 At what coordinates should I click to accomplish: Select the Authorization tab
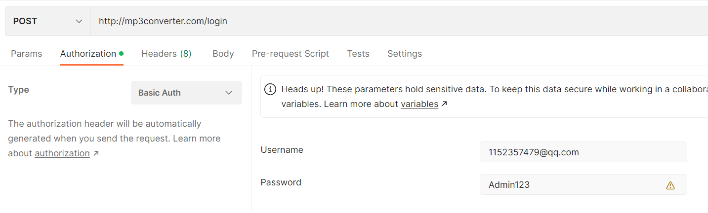tap(88, 54)
